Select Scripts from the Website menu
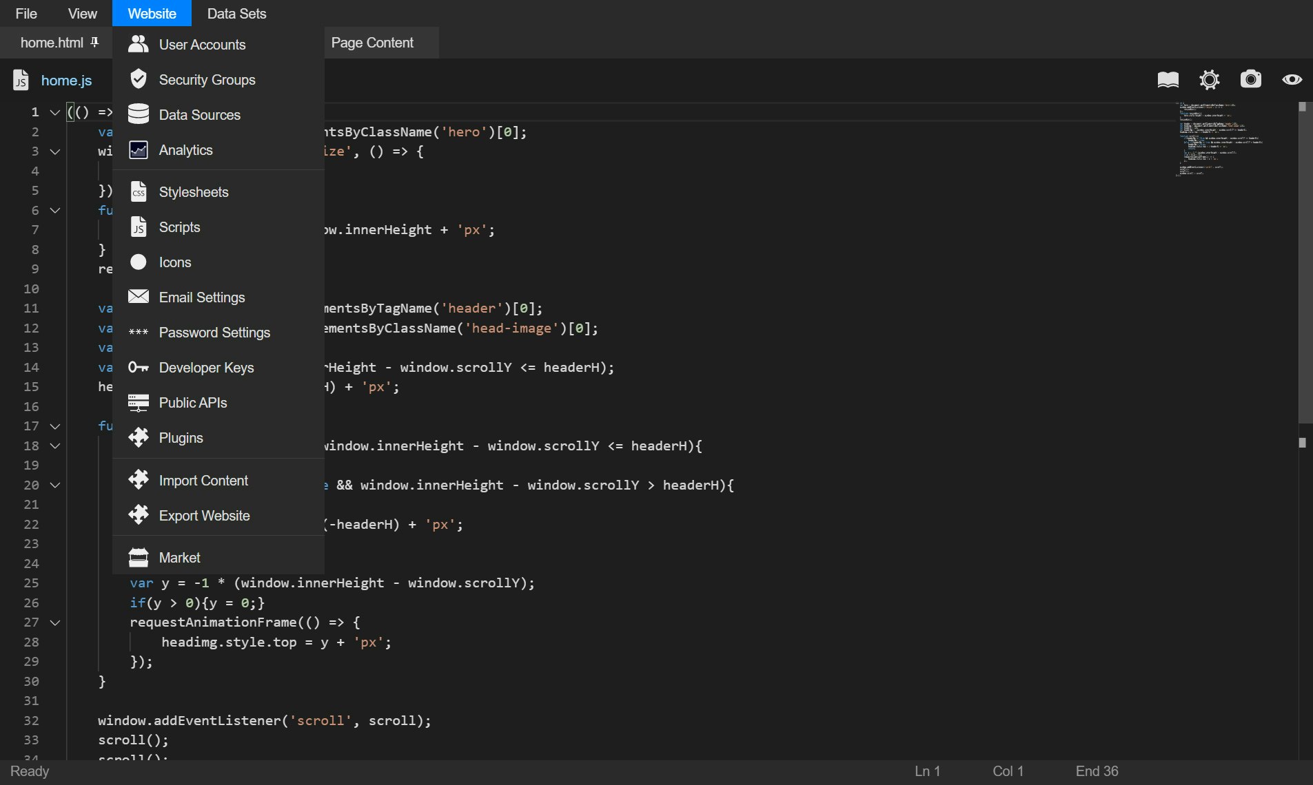 [218, 227]
